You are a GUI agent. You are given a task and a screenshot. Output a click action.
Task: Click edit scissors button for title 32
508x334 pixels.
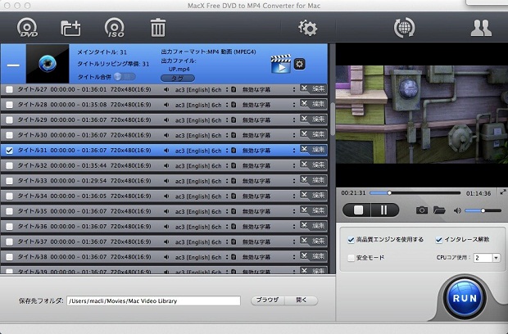point(313,165)
